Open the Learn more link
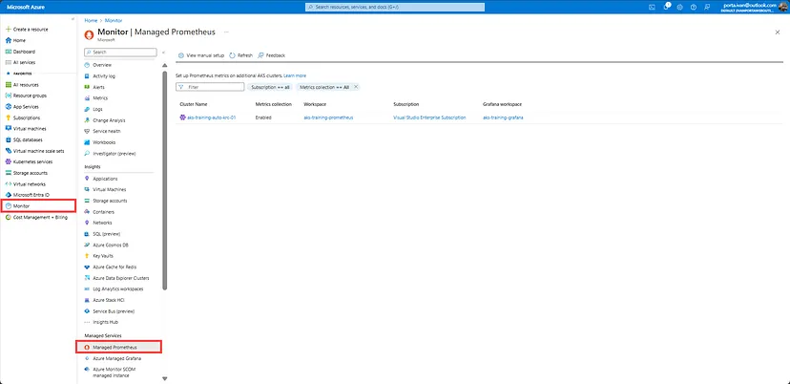 [295, 75]
